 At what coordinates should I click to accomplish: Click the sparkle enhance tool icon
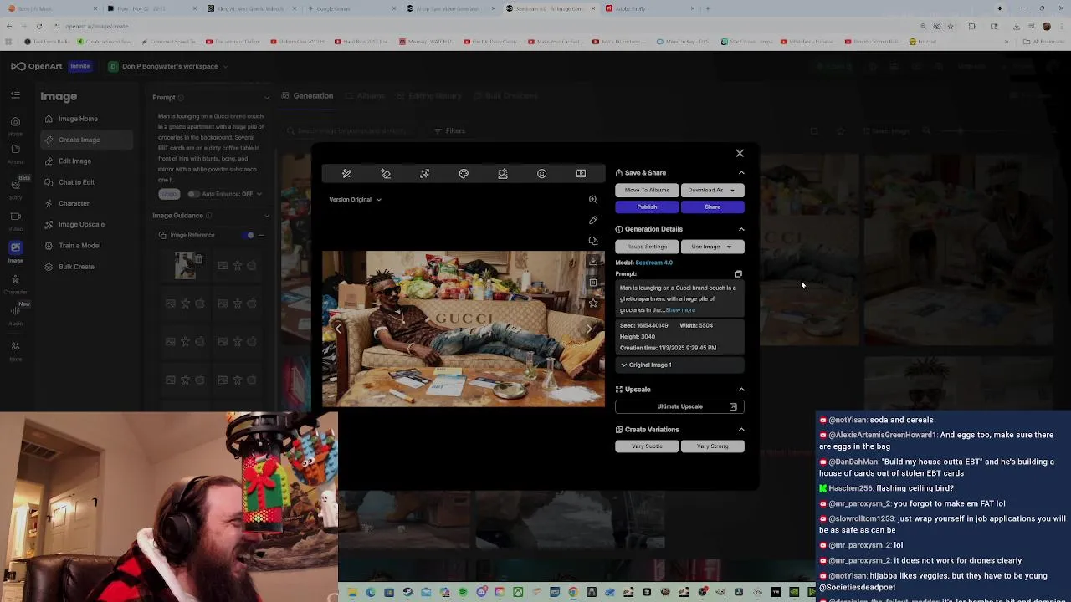click(x=424, y=173)
